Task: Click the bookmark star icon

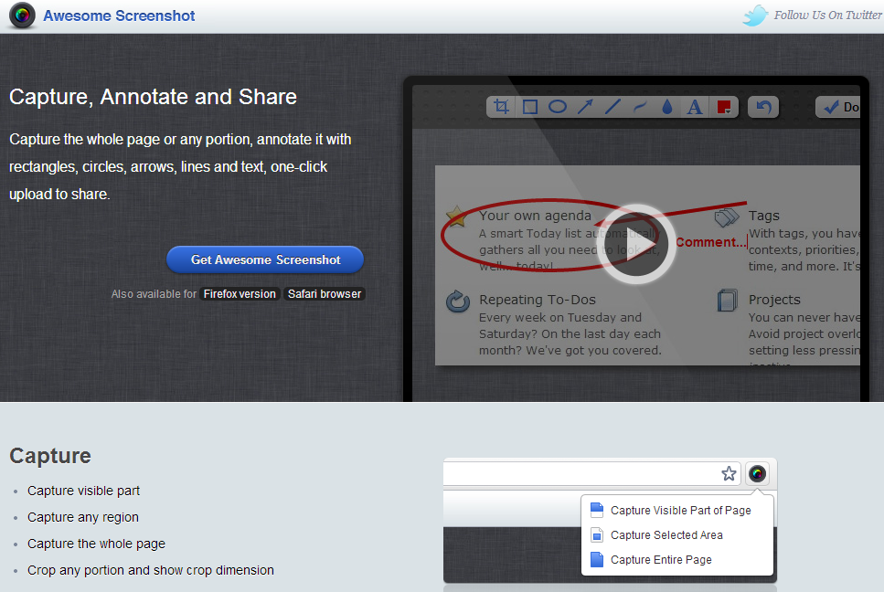Action: tap(729, 474)
